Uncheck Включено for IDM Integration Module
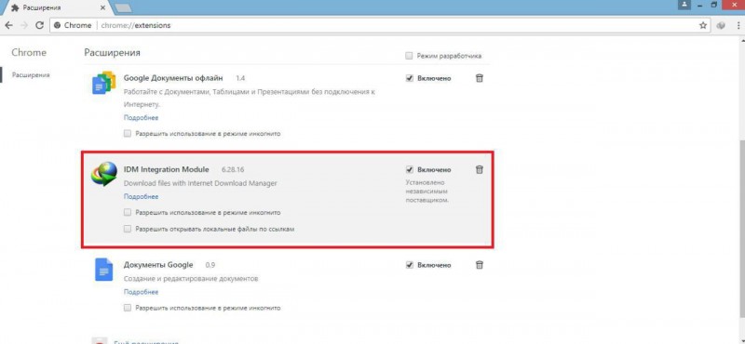Viewport: 745px width, 344px height. [409, 169]
